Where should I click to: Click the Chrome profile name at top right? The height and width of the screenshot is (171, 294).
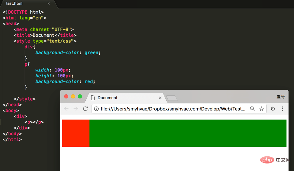pos(281,96)
